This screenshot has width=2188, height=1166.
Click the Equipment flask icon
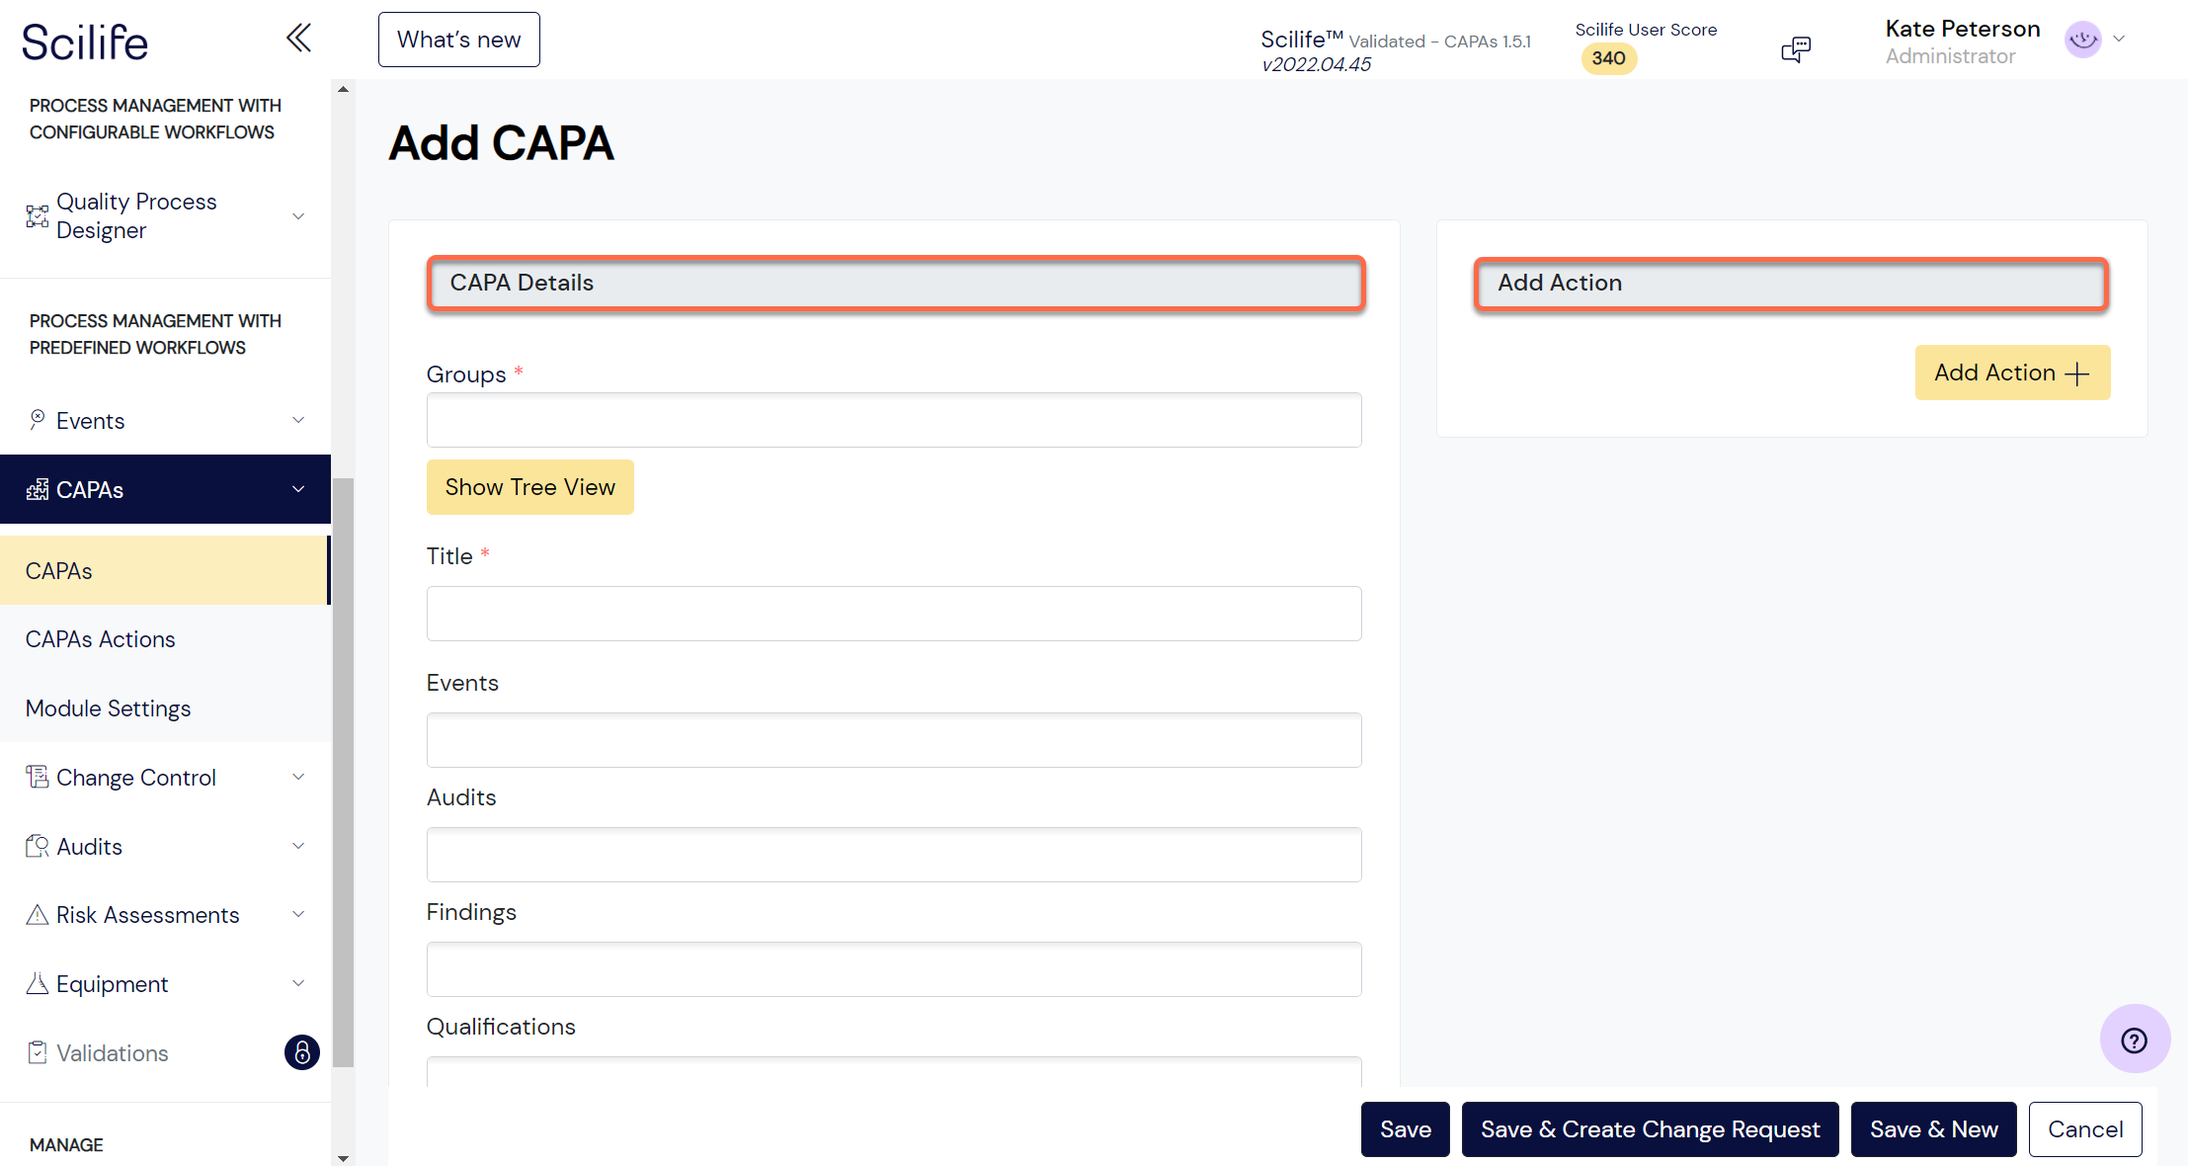click(37, 983)
